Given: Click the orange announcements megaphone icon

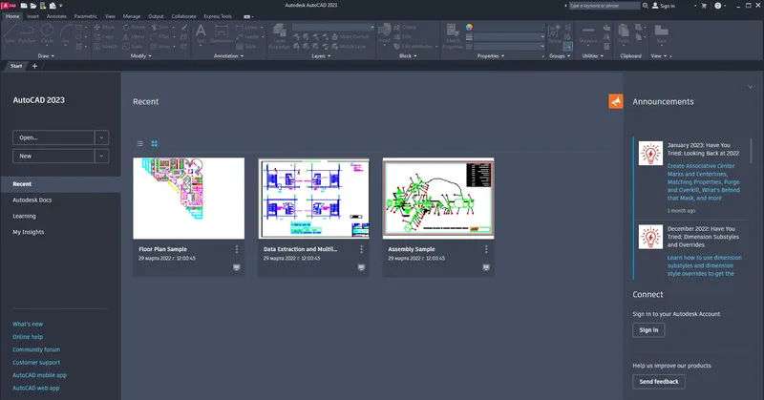Looking at the screenshot, I should click(616, 101).
